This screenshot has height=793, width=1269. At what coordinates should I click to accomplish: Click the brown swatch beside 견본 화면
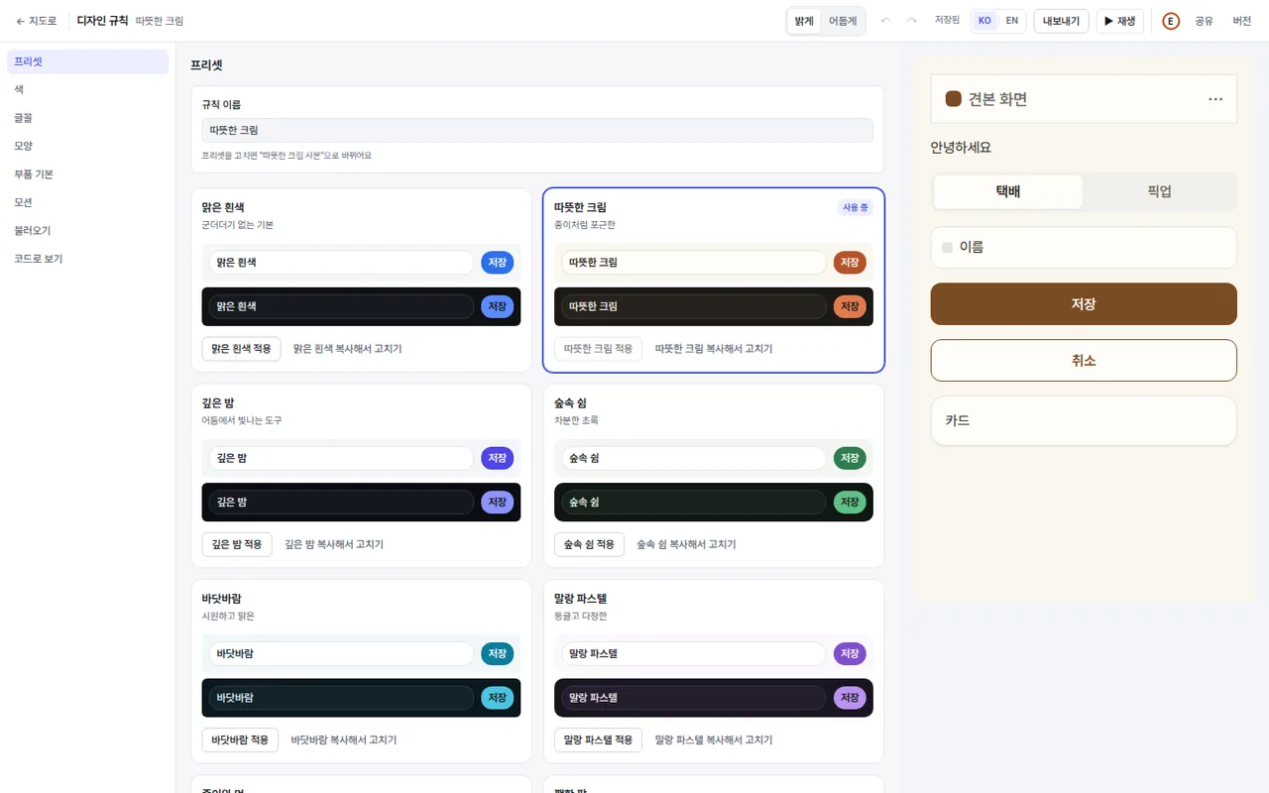954,99
